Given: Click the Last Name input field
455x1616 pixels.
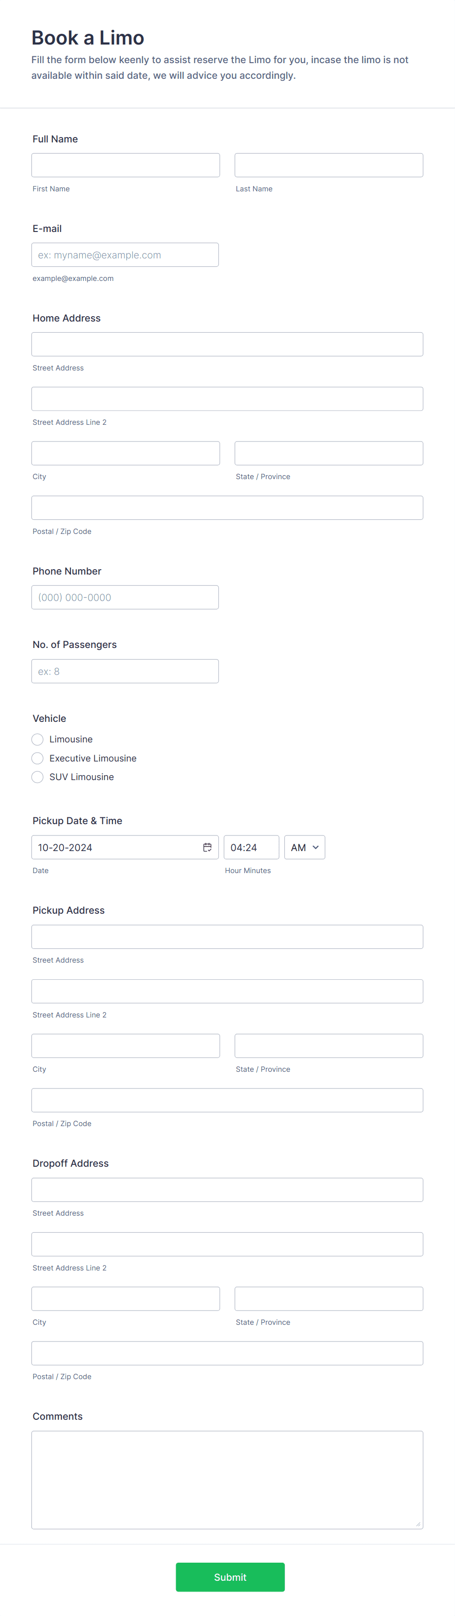Looking at the screenshot, I should [x=328, y=164].
